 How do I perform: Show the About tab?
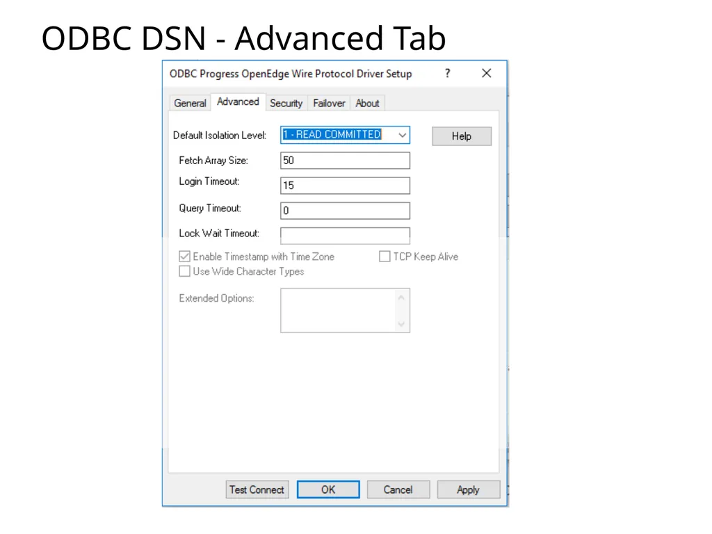pos(367,103)
